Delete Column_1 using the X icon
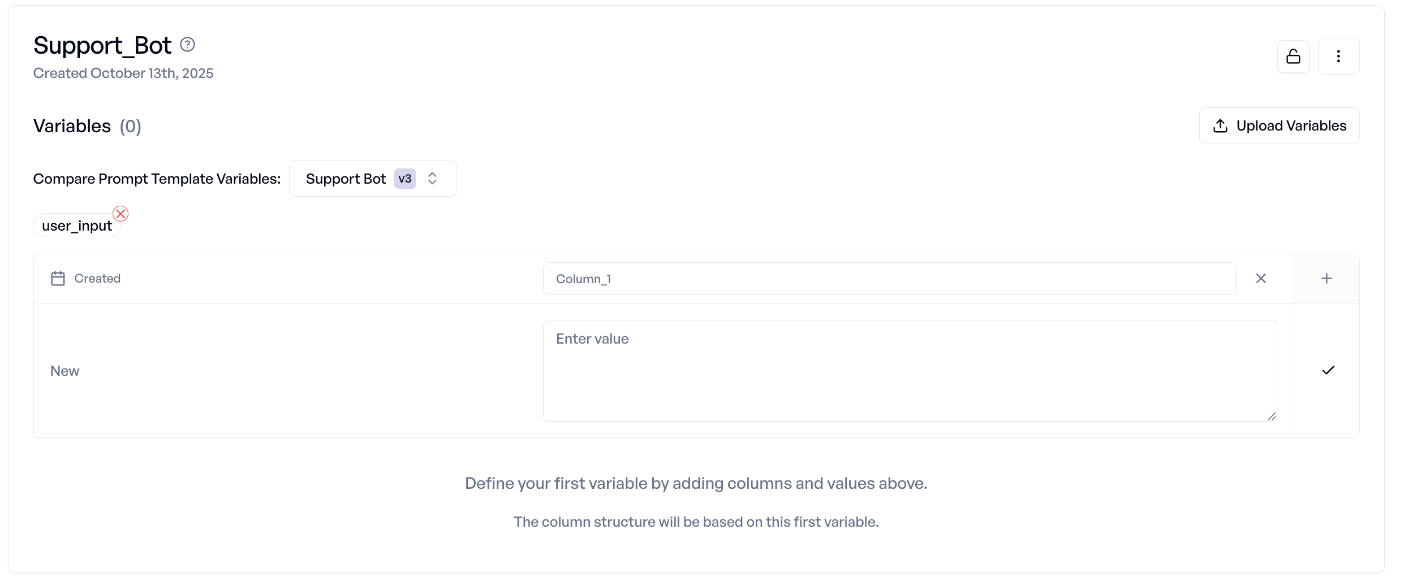The image size is (1404, 581). click(x=1261, y=279)
